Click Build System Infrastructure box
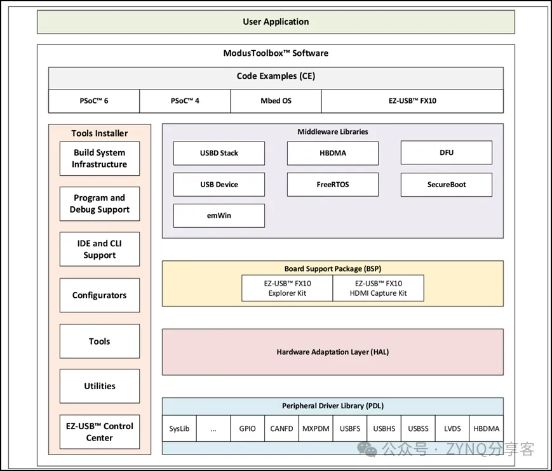 coord(100,159)
